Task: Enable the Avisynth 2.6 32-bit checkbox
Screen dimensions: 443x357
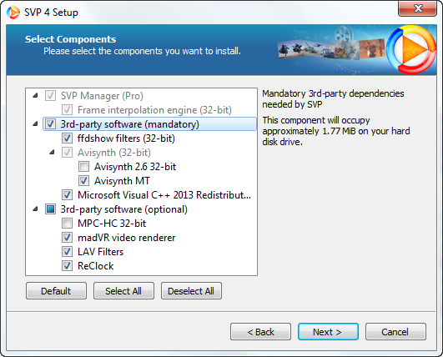Action: pyautogui.click(x=84, y=167)
